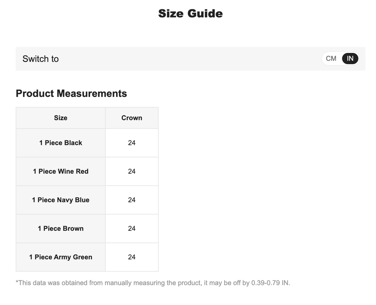Click the manual measurement disclaimer note
The height and width of the screenshot is (305, 376).
click(x=153, y=283)
